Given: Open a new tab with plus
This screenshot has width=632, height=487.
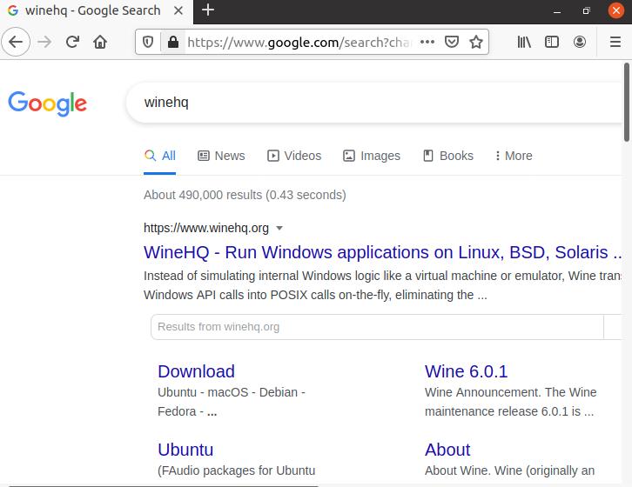Looking at the screenshot, I should tap(208, 10).
